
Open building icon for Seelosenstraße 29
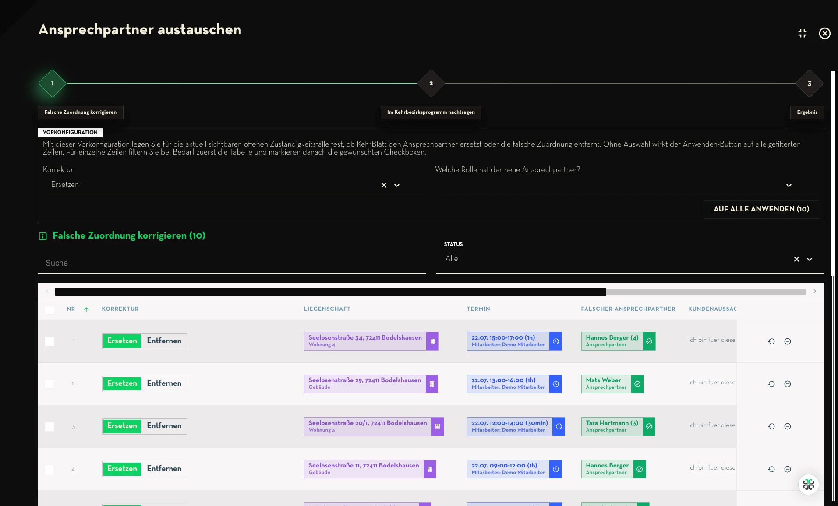432,384
